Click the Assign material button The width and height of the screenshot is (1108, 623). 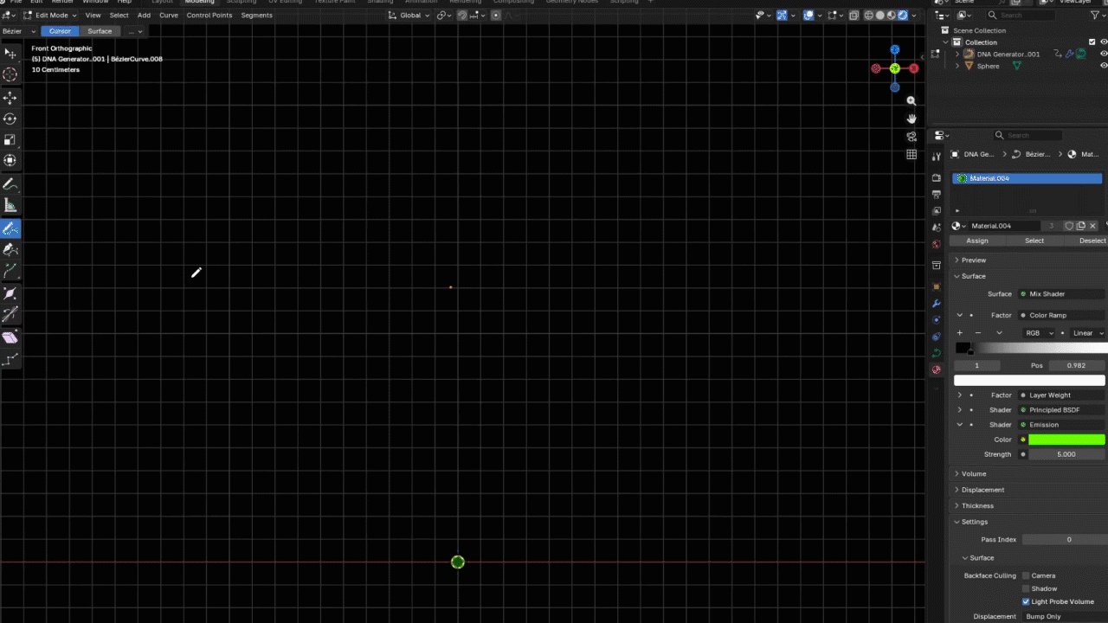click(x=977, y=241)
